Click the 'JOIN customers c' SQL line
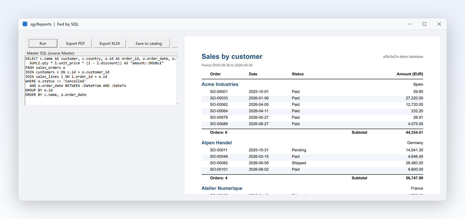The height and width of the screenshot is (219, 465). 67,72
